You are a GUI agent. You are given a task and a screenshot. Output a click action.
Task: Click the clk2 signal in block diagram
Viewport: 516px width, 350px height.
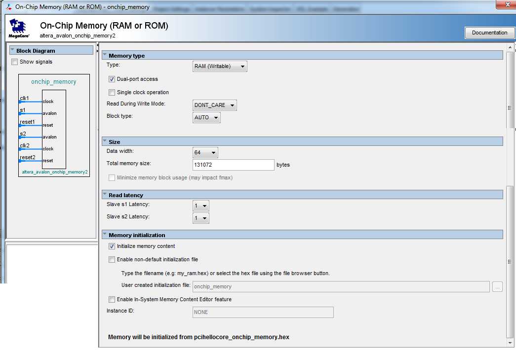25,145
